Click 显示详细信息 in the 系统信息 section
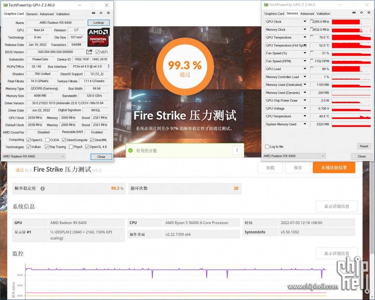Image resolution: width=375 pixels, height=300 pixels. point(336,206)
